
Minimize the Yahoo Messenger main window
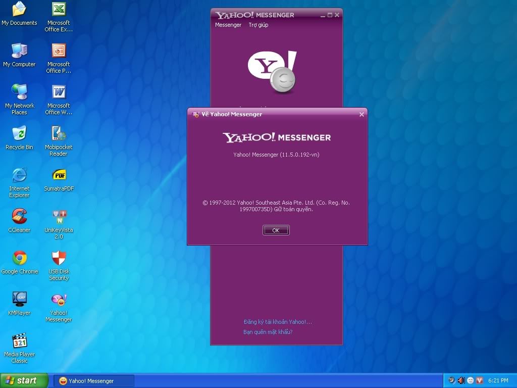(323, 15)
